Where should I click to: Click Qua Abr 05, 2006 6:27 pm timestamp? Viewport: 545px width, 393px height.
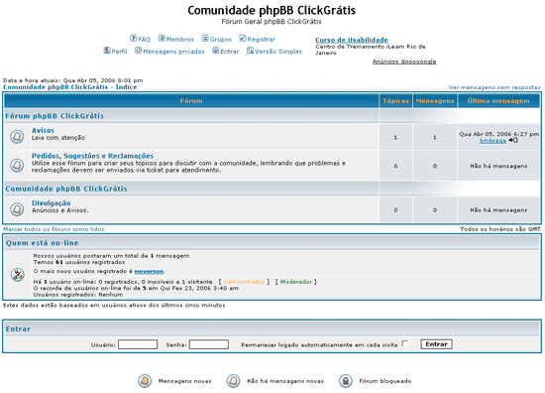pyautogui.click(x=498, y=134)
